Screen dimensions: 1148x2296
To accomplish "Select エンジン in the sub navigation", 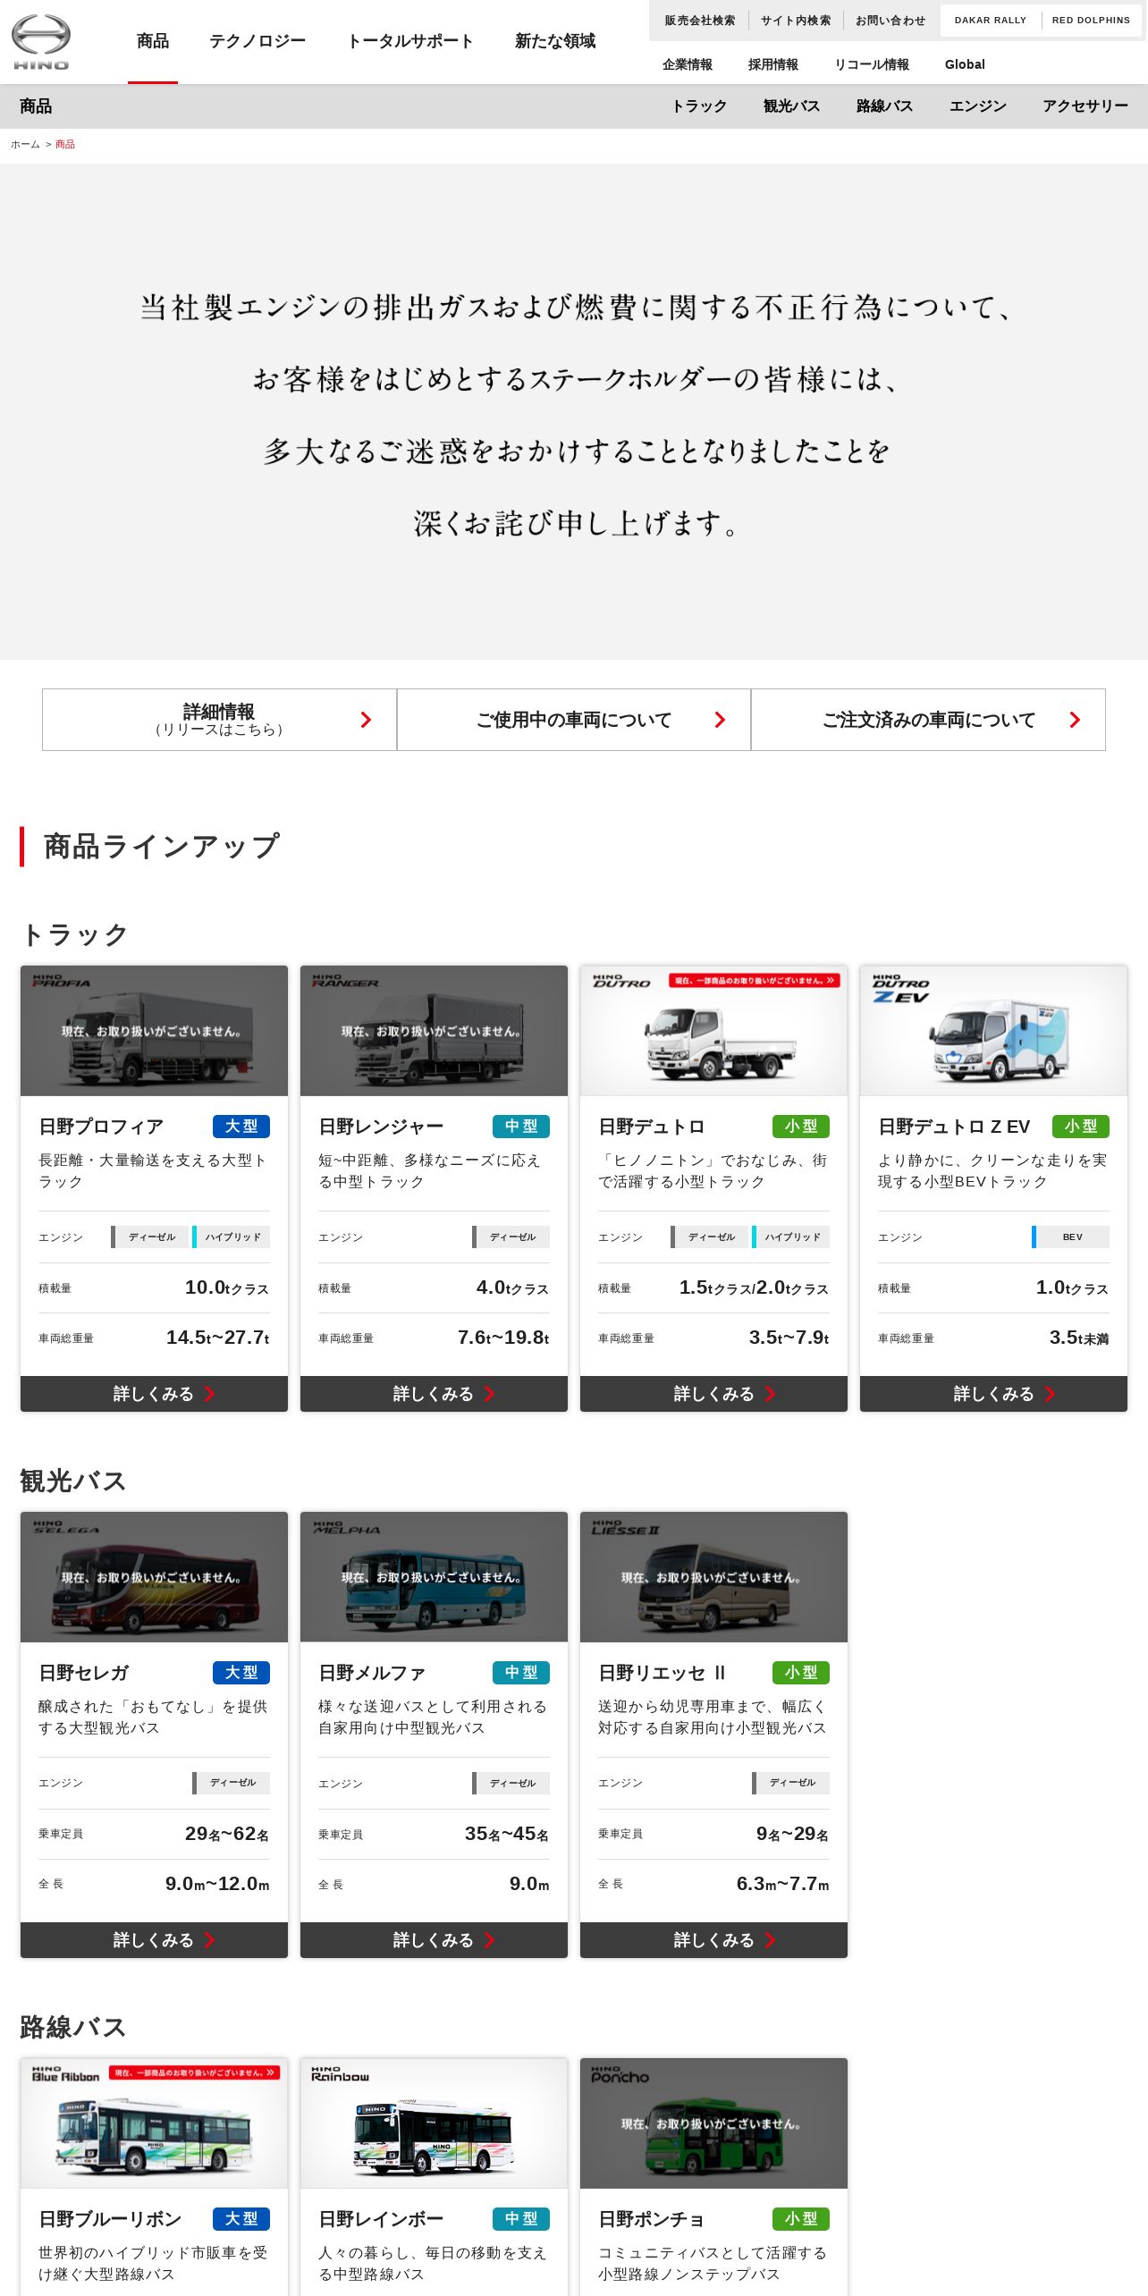I will tap(977, 106).
